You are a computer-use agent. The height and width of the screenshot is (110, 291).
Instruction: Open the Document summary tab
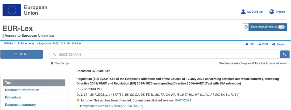[20, 105]
